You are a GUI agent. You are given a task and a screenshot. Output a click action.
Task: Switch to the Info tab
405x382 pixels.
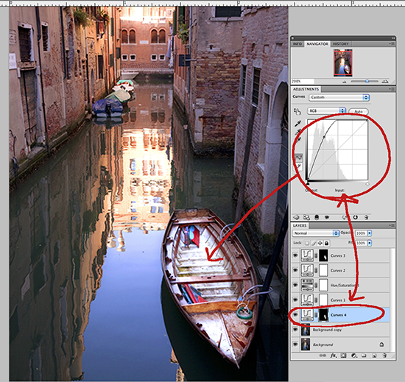(297, 44)
